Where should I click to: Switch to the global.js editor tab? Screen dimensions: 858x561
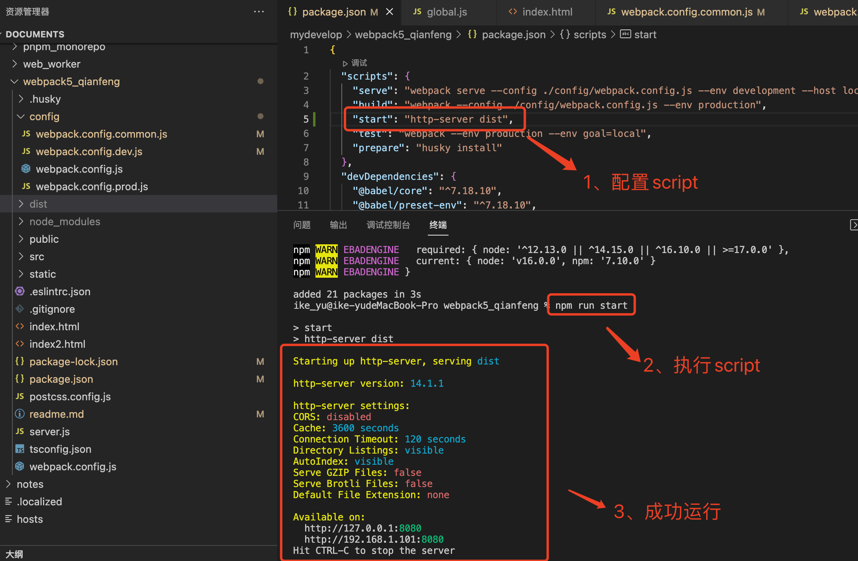click(x=446, y=12)
